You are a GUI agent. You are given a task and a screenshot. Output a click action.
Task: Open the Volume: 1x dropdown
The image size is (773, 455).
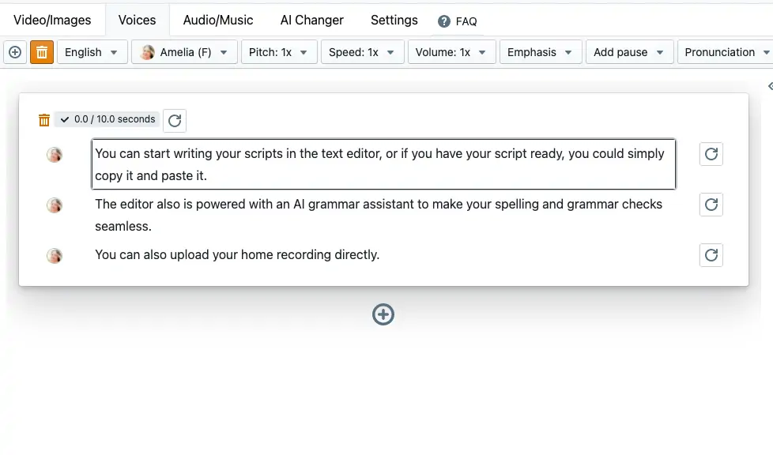pos(451,52)
